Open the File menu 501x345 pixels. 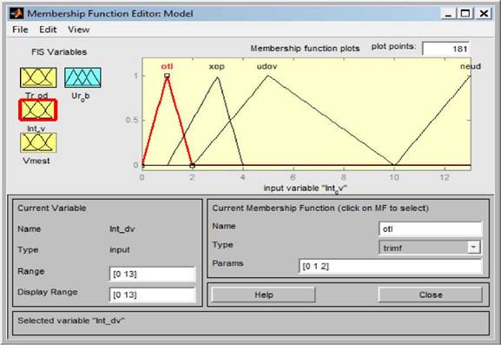pyautogui.click(x=20, y=30)
